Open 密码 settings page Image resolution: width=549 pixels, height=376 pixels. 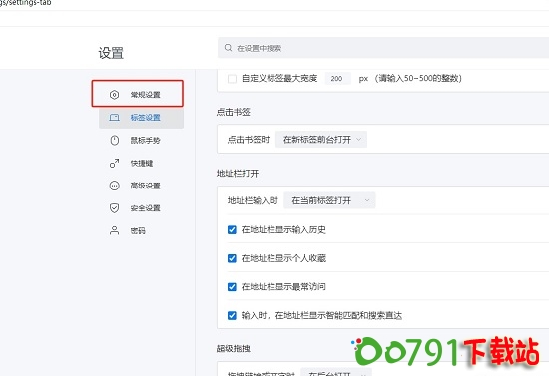141,230
